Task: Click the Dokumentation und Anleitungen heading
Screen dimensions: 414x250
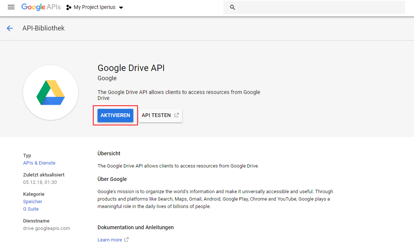Action: pyautogui.click(x=136, y=227)
